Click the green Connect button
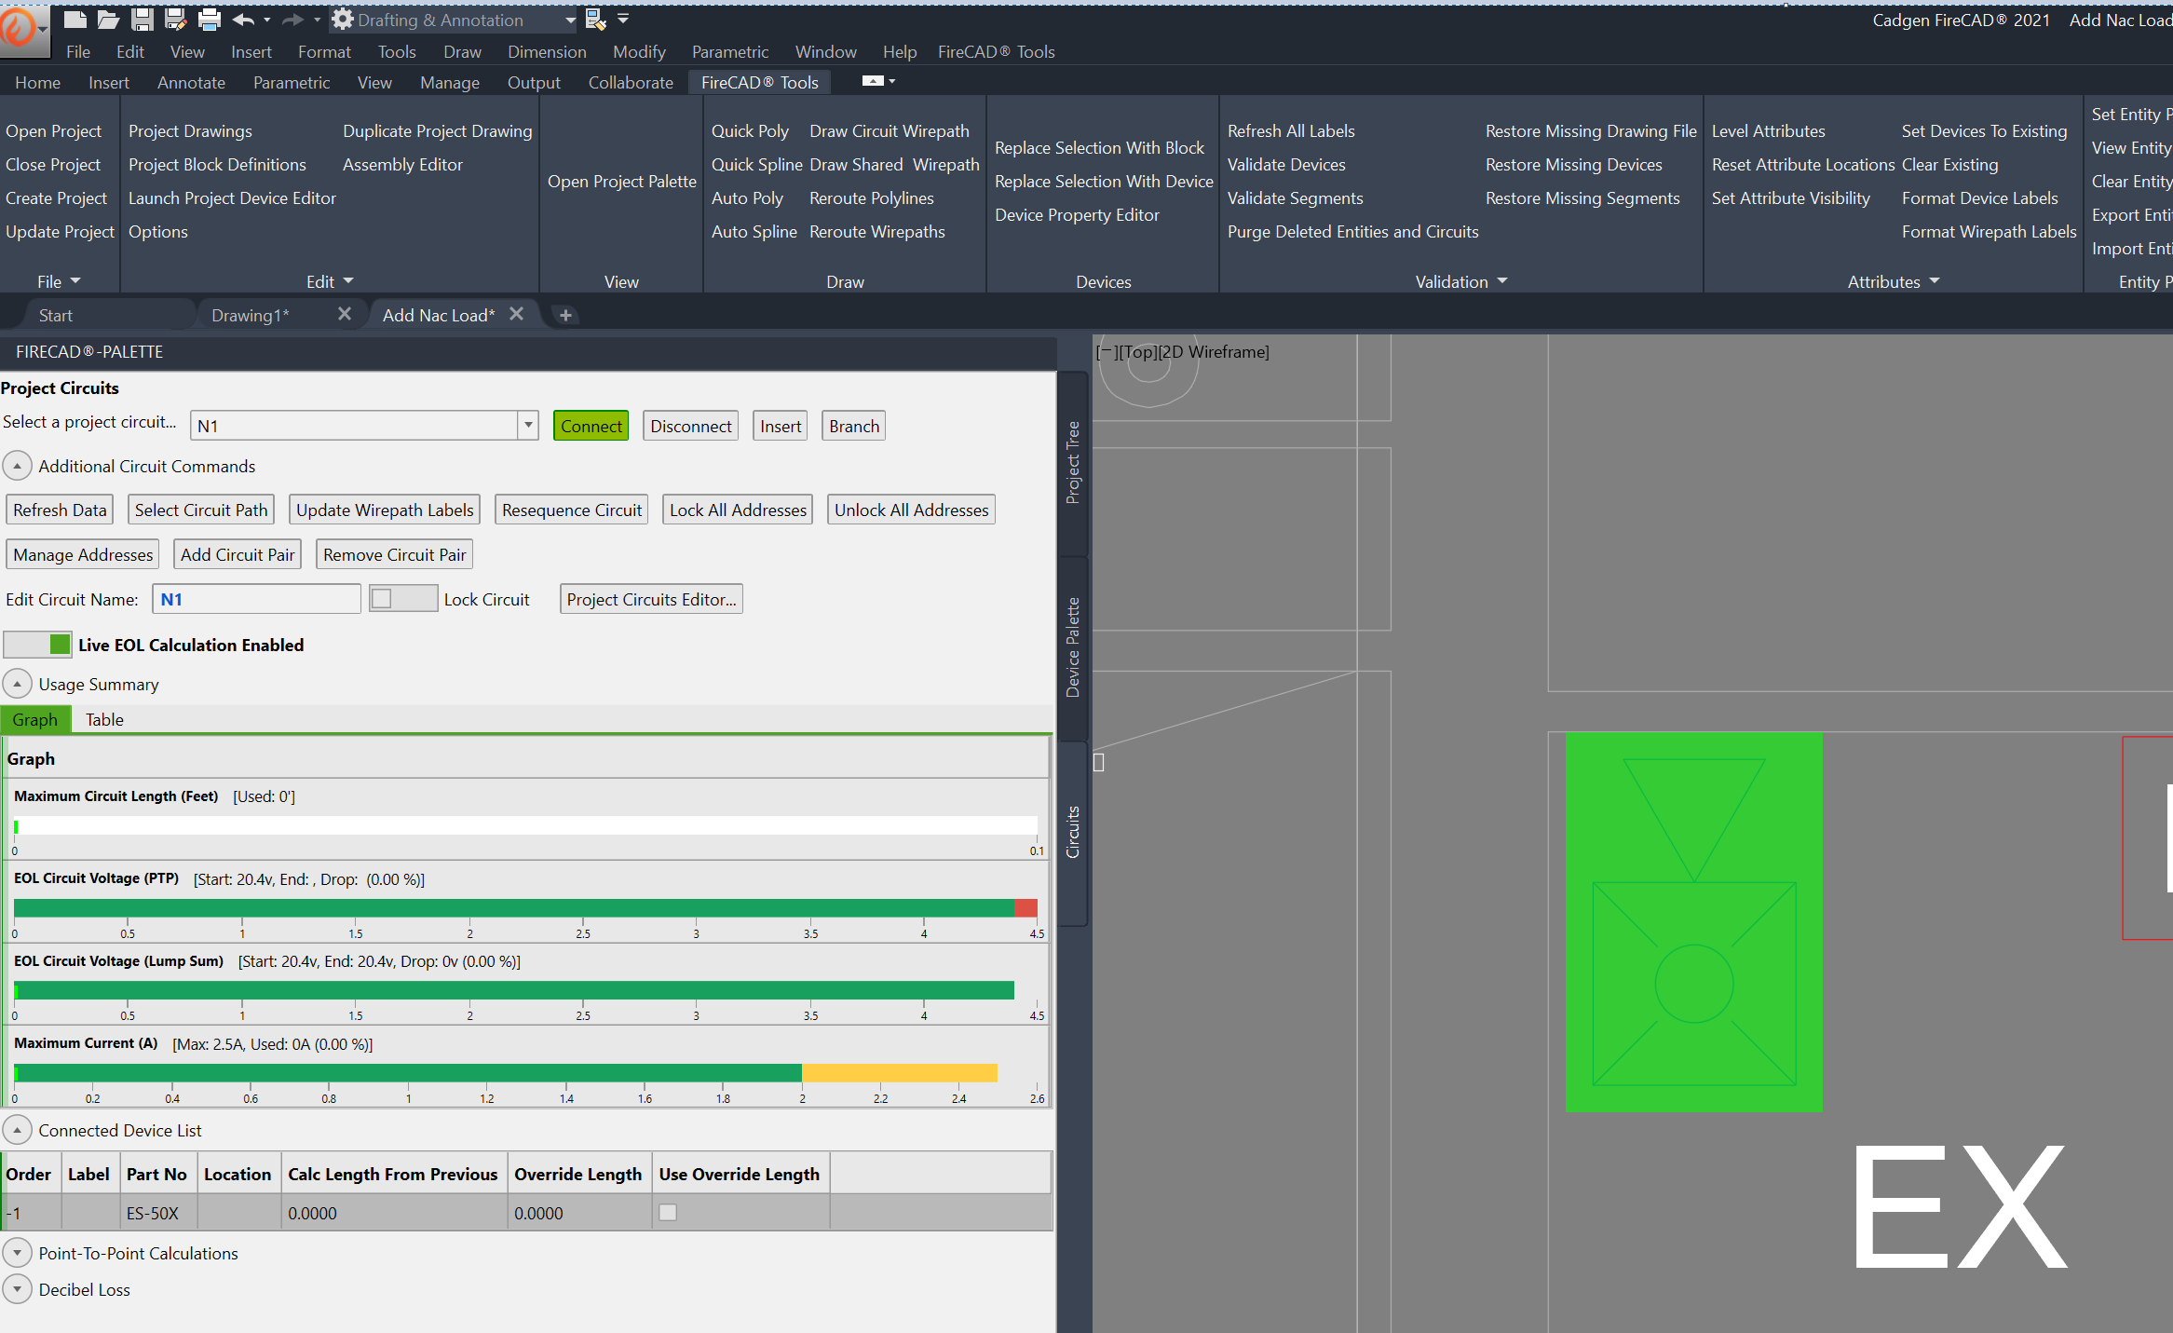This screenshot has width=2173, height=1333. click(x=591, y=426)
